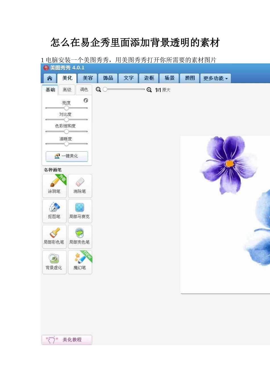
Task: Choose the 局部变色笔 recolor tool
Action: click(x=80, y=236)
